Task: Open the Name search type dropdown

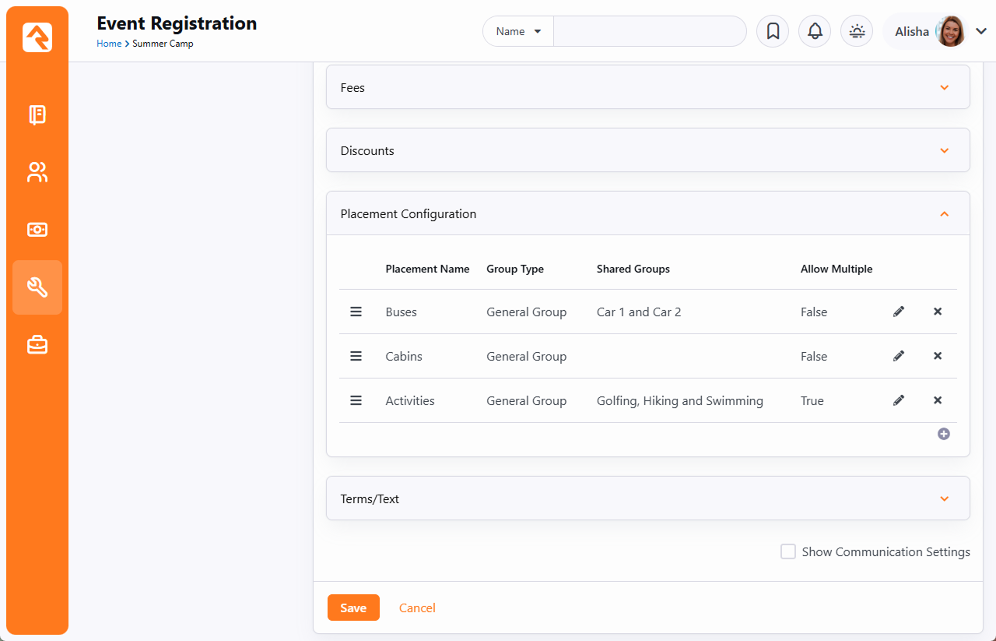Action: click(x=518, y=31)
